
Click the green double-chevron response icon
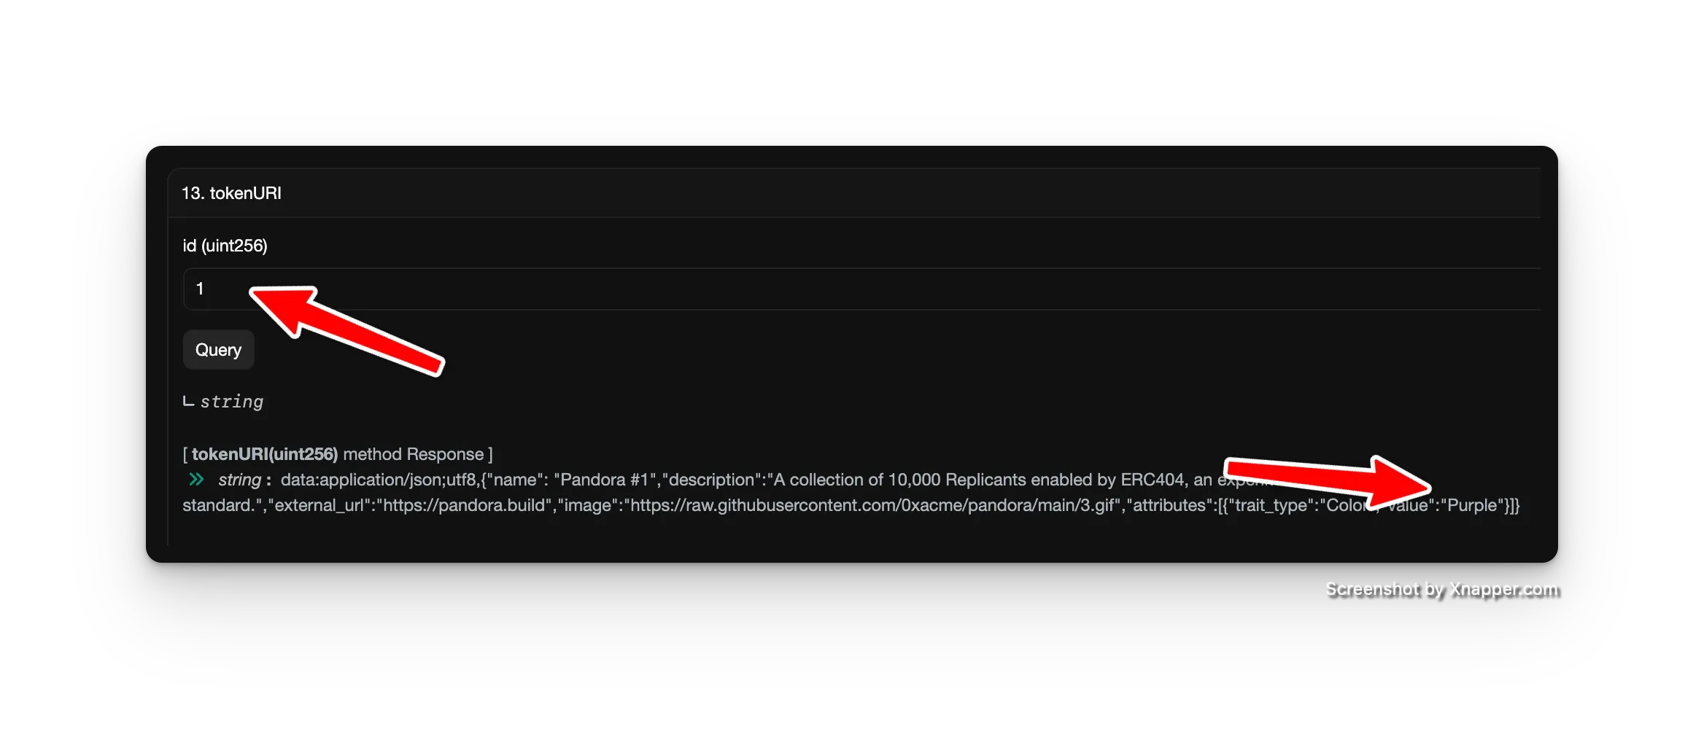pyautogui.click(x=196, y=480)
